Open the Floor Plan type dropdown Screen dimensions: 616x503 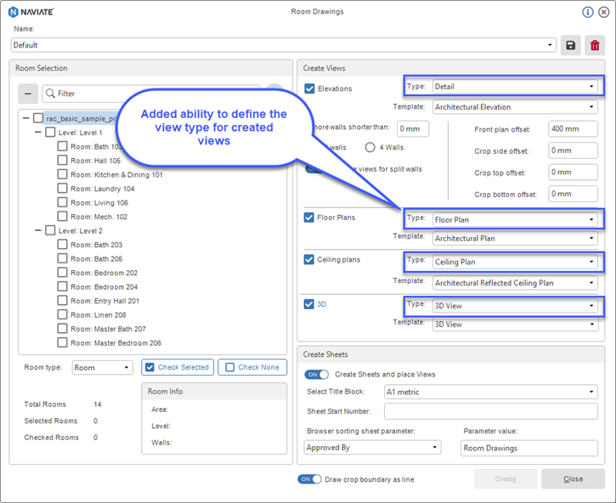point(515,220)
